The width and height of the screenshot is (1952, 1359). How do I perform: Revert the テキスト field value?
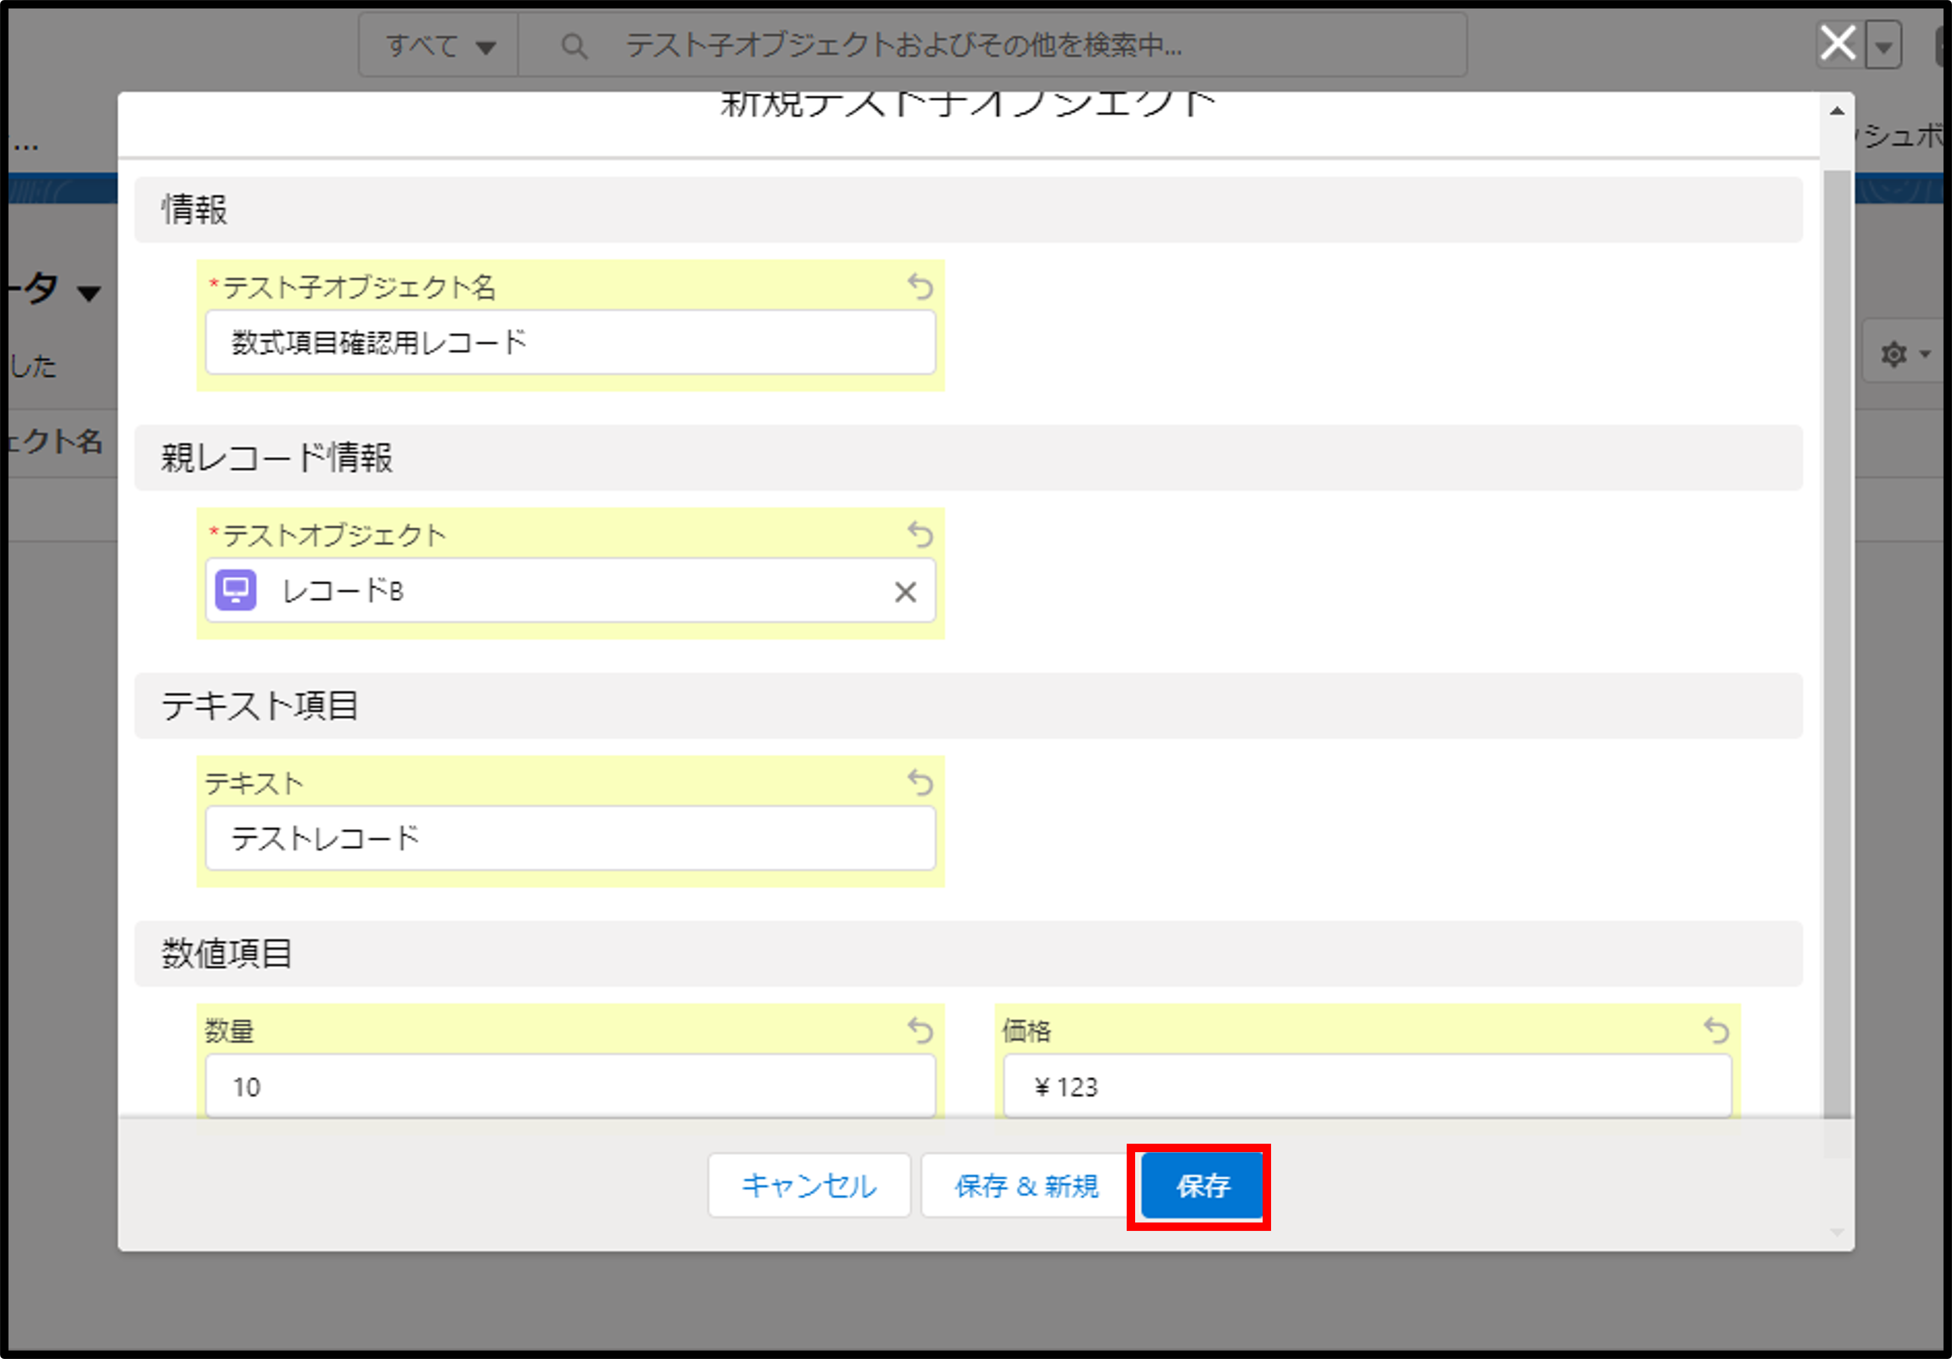coord(920,782)
